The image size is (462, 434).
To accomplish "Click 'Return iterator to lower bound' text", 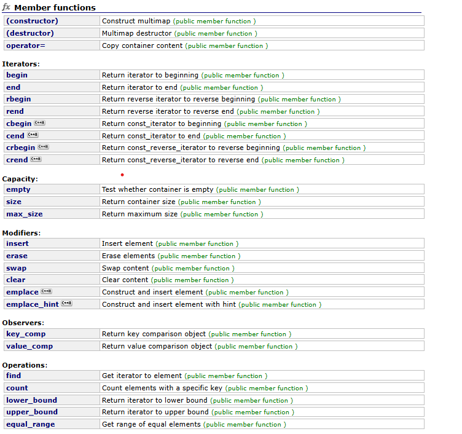I will pyautogui.click(x=155, y=400).
